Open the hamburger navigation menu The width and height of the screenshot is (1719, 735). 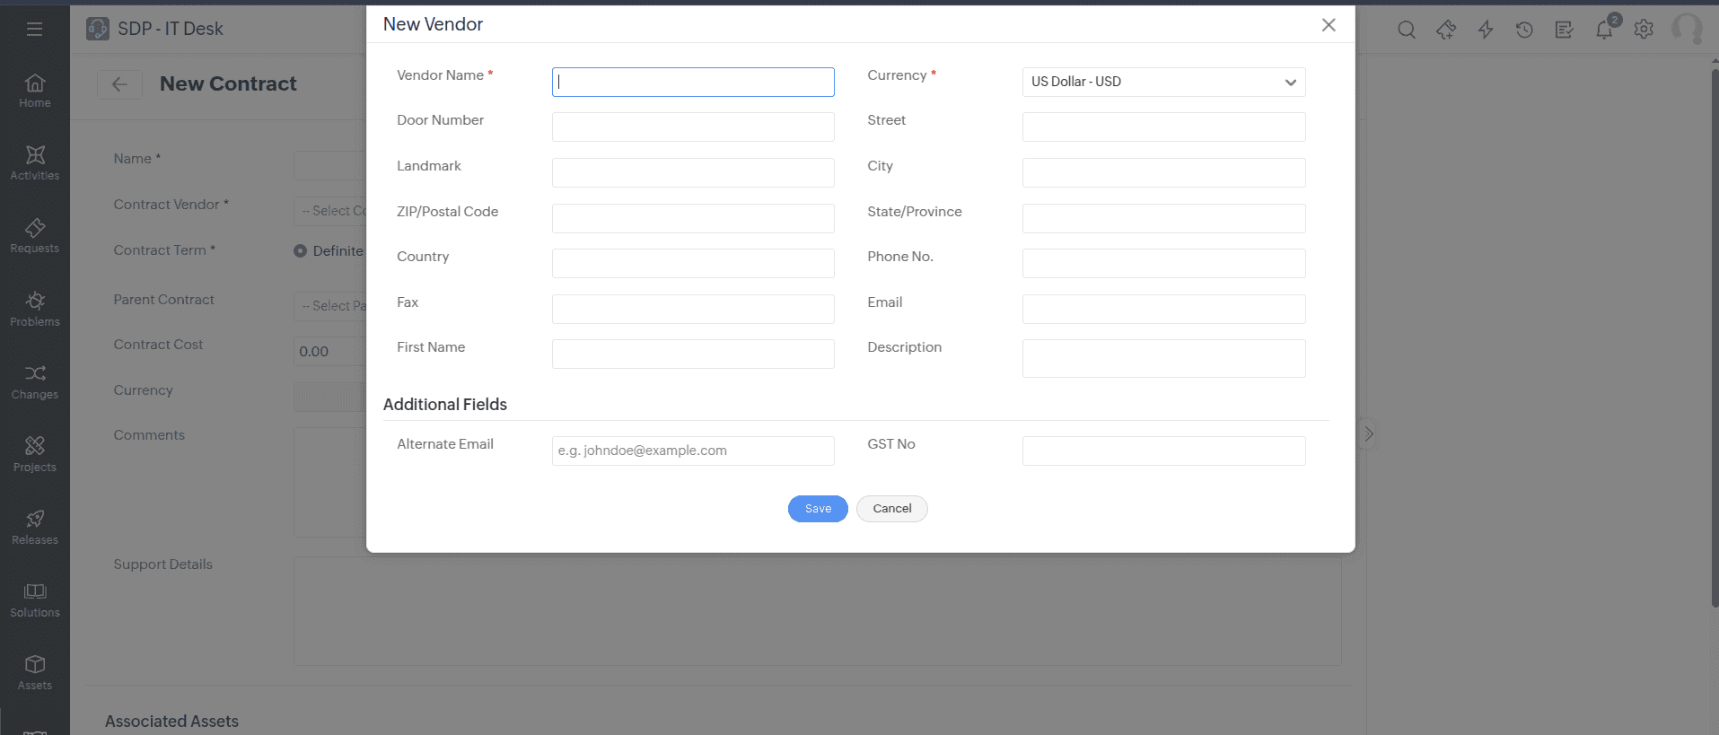click(34, 29)
